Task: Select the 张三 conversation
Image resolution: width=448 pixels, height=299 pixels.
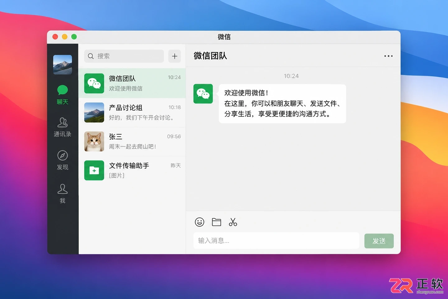Action: pyautogui.click(x=132, y=141)
